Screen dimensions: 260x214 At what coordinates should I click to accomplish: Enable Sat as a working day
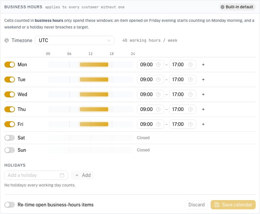pos(10,138)
